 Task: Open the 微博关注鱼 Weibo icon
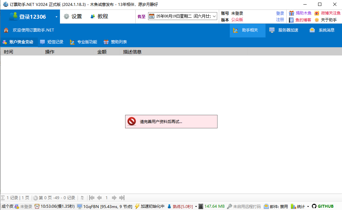(317, 13)
